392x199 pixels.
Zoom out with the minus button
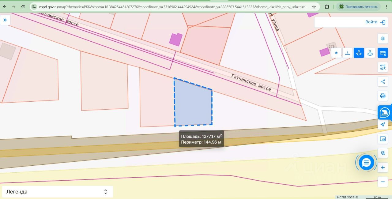[x=383, y=182]
